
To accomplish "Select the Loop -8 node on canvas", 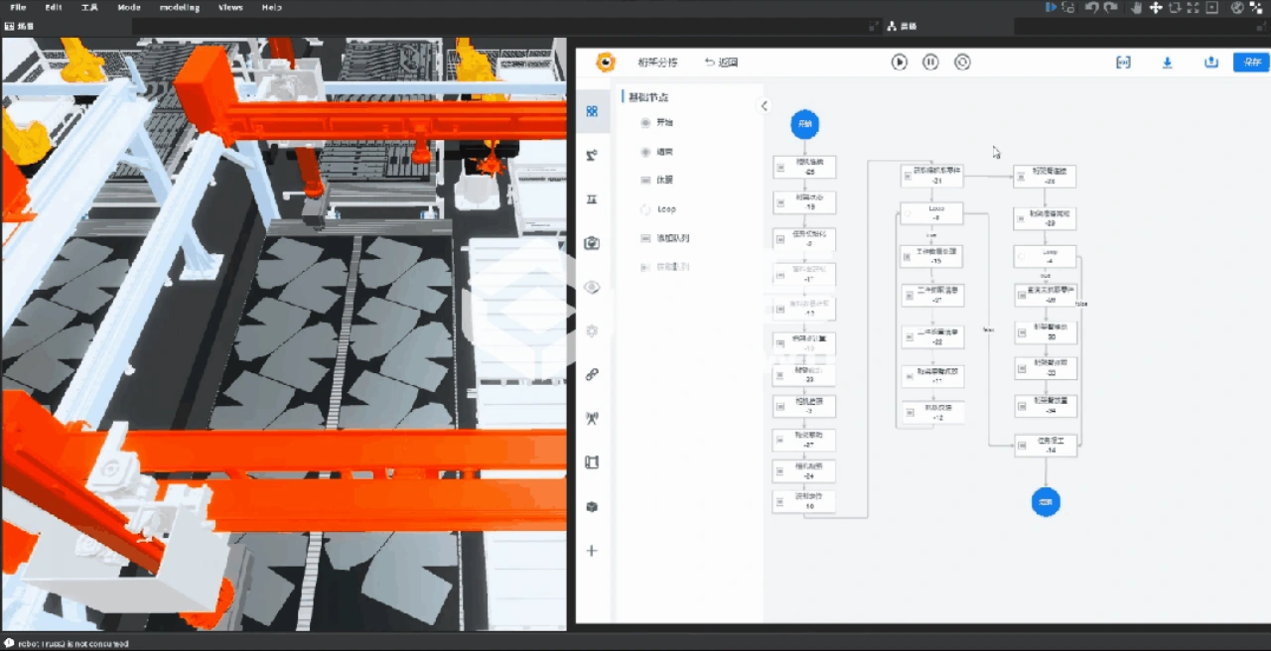I will point(932,213).
